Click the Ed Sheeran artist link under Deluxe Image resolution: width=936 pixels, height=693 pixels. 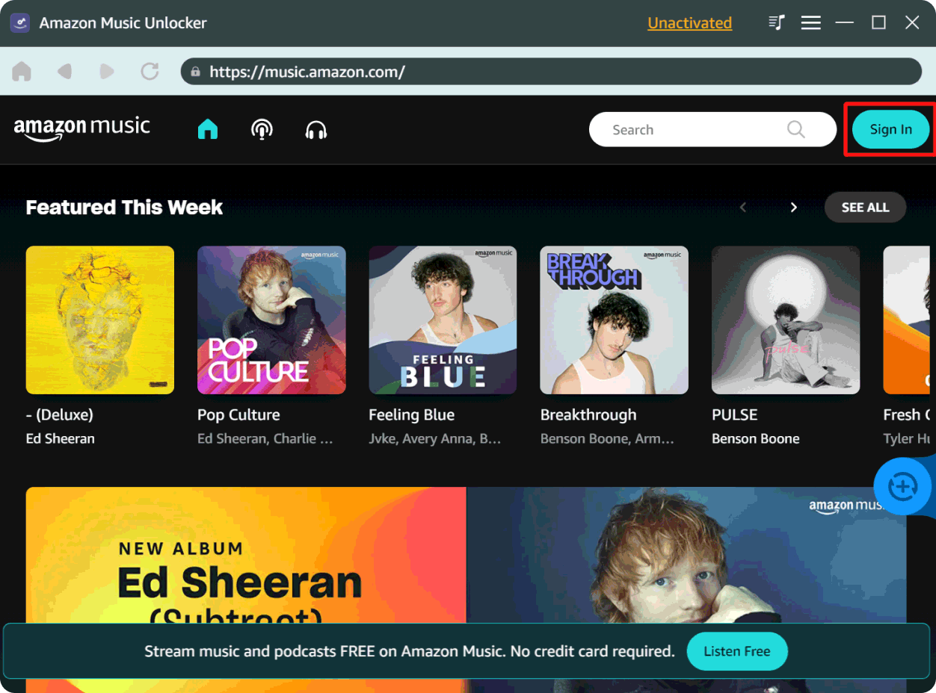61,439
